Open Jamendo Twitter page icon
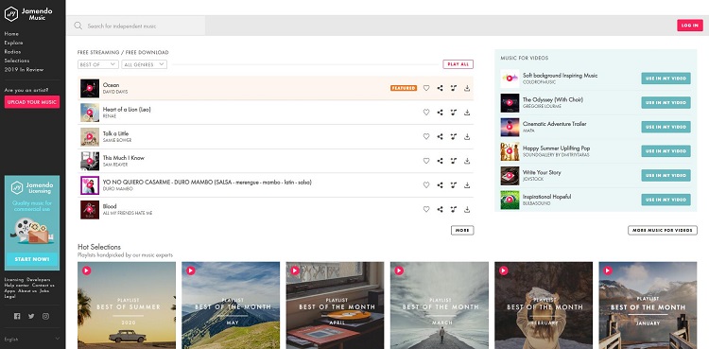 click(x=31, y=317)
